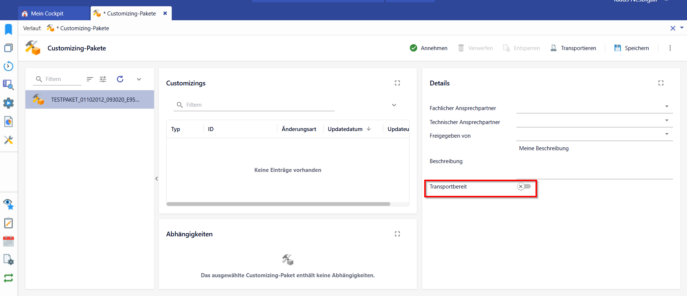The image size is (687, 296).
Task: Expand chevron next to Customizings filter
Action: tap(394, 105)
